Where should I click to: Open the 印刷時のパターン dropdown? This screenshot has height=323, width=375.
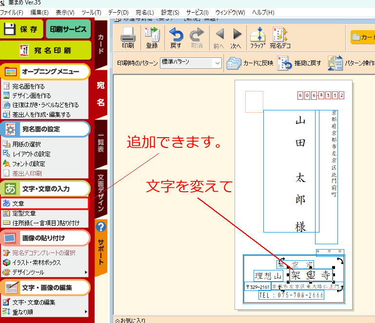[x=217, y=63]
